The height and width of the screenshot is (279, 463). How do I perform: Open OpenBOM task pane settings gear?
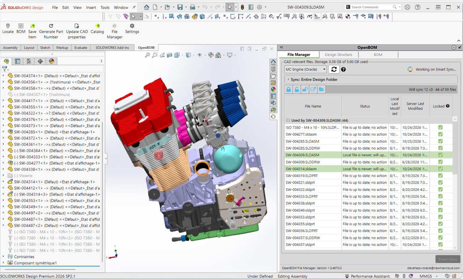[454, 47]
